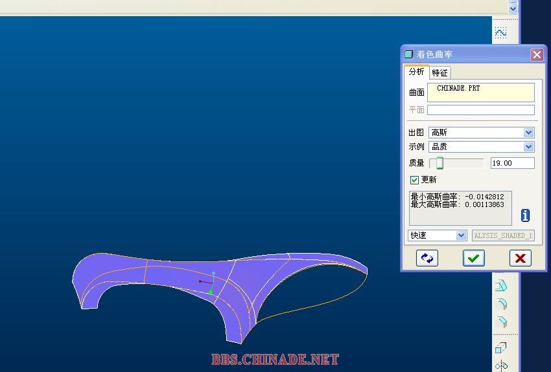Select the Draft tool icon

[500, 285]
